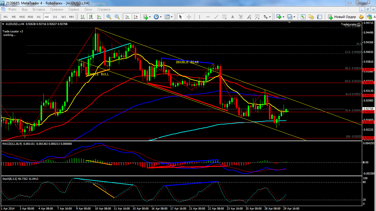
Task: Select the H4 timeframe
Action: coord(46,17)
